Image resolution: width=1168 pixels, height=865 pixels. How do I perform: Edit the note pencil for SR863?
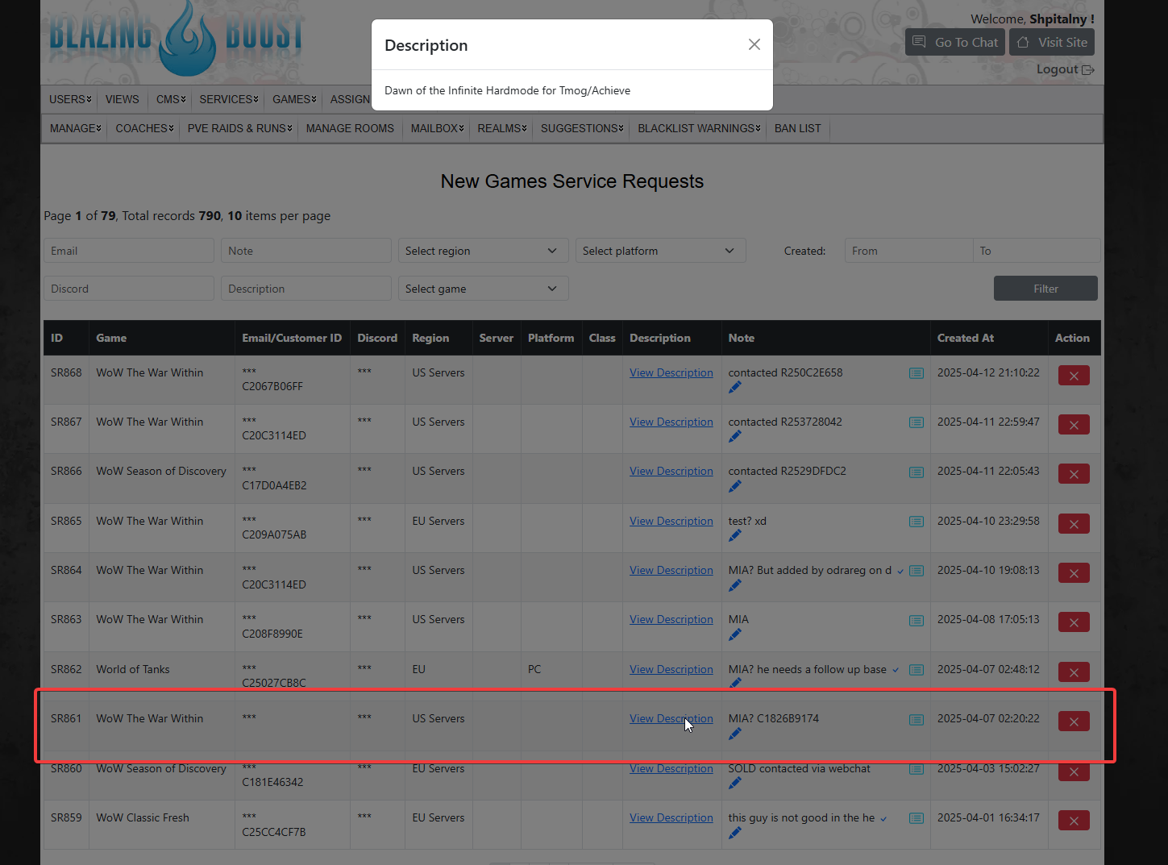coord(734,634)
